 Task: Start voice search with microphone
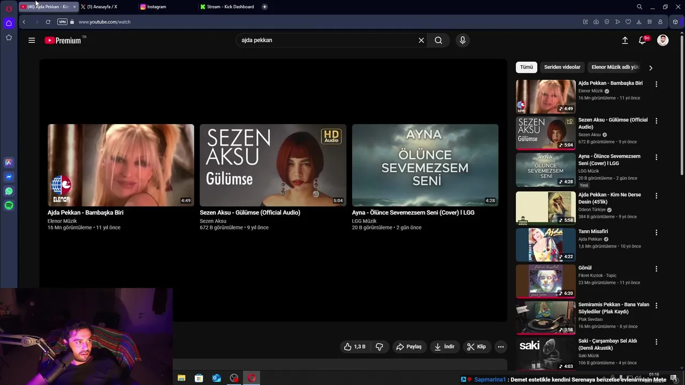click(463, 40)
